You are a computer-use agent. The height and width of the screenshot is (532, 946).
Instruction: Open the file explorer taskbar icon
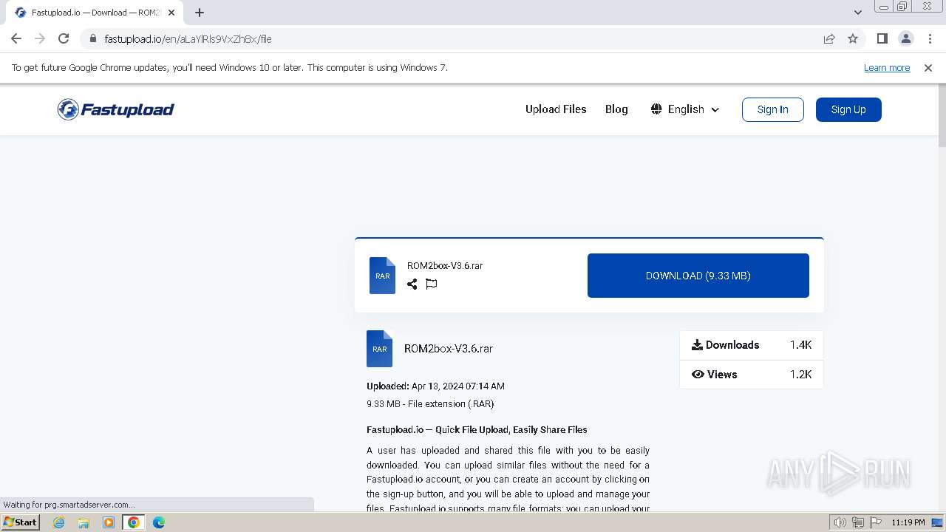coord(84,522)
